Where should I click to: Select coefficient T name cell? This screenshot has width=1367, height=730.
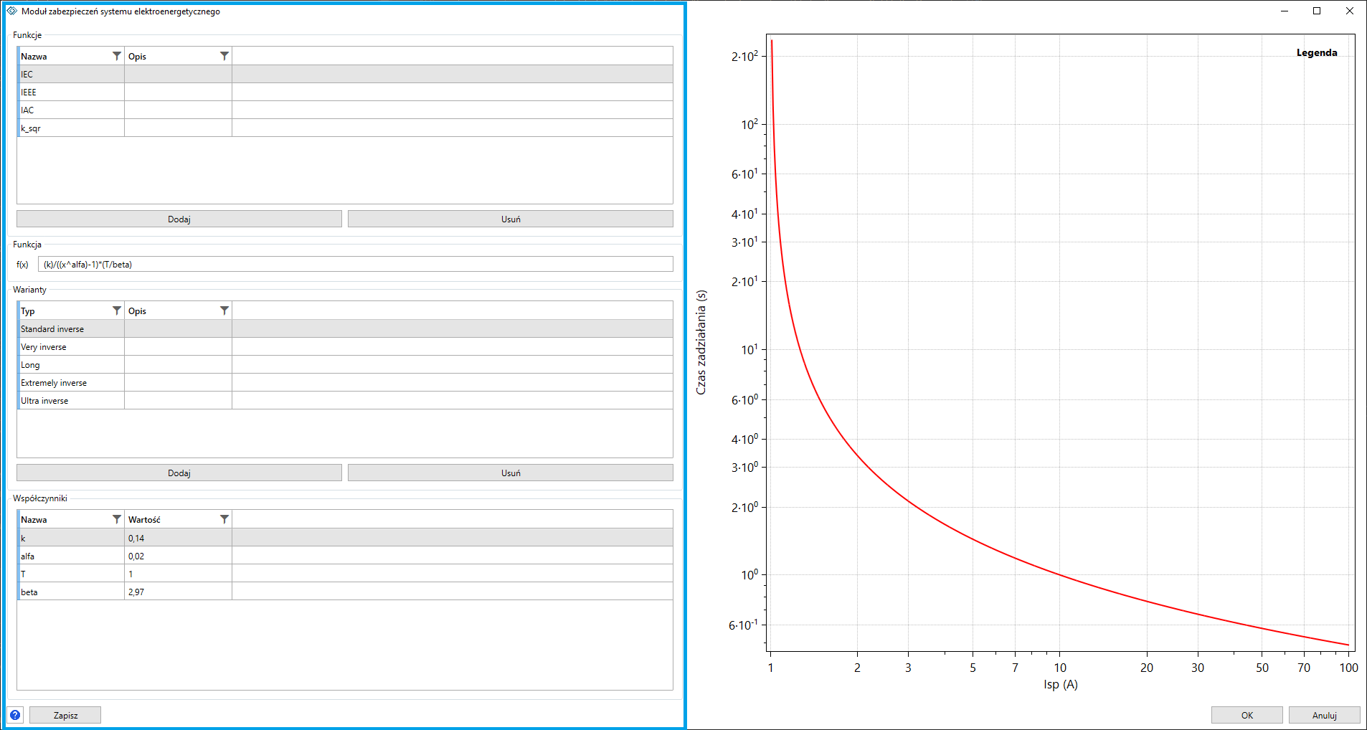pyautogui.click(x=71, y=574)
